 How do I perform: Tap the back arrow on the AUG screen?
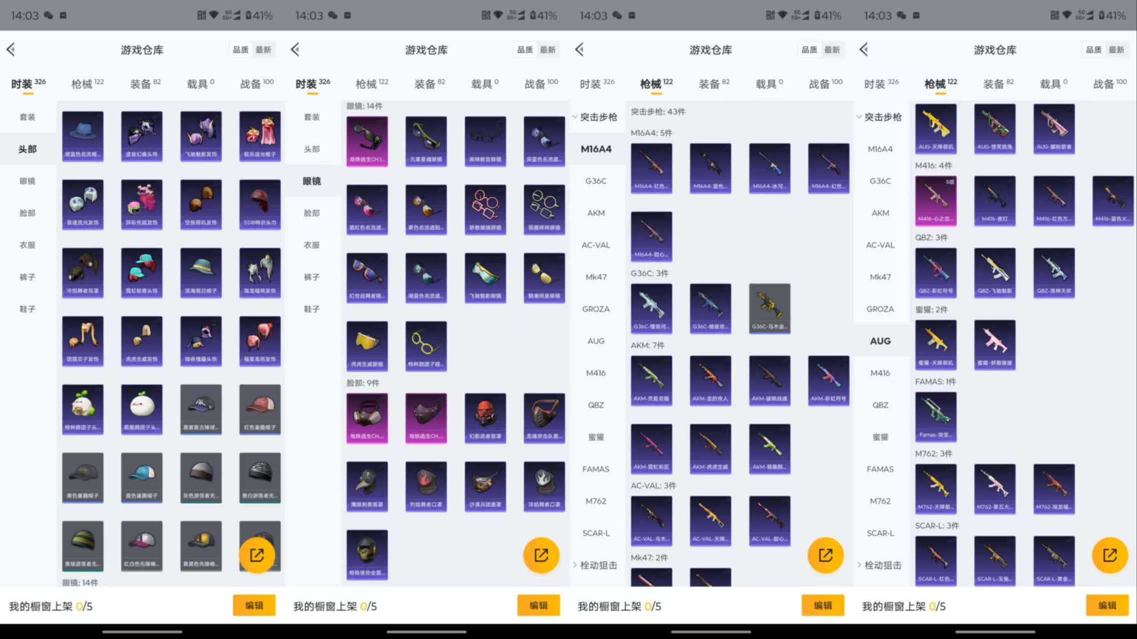click(864, 49)
